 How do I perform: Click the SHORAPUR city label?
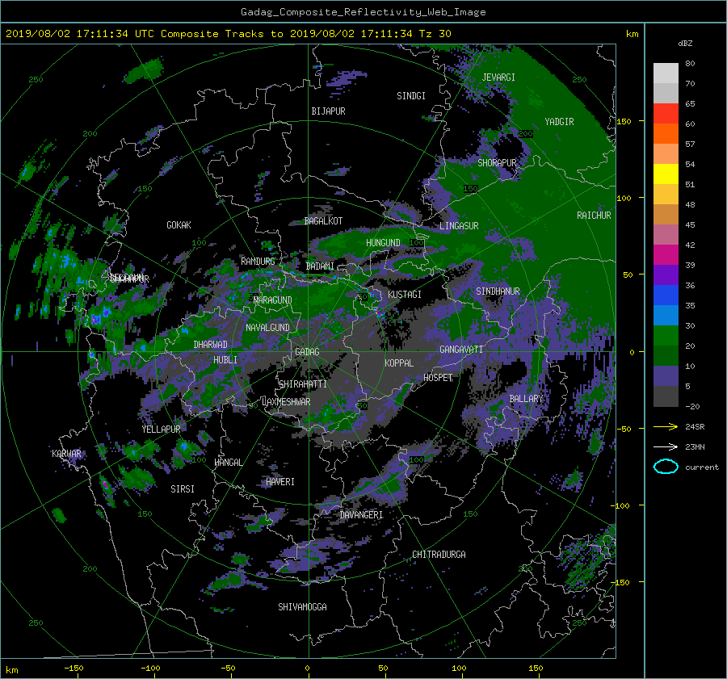(497, 163)
